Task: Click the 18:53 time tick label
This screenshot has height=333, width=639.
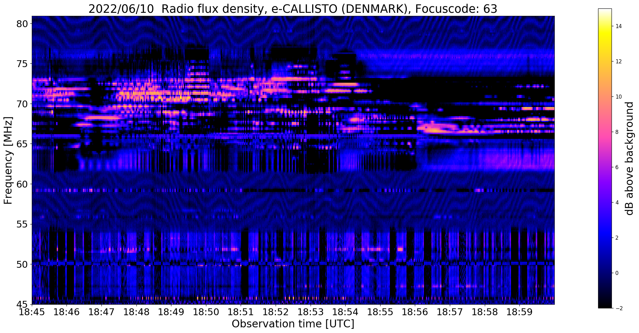Action: [x=311, y=312]
